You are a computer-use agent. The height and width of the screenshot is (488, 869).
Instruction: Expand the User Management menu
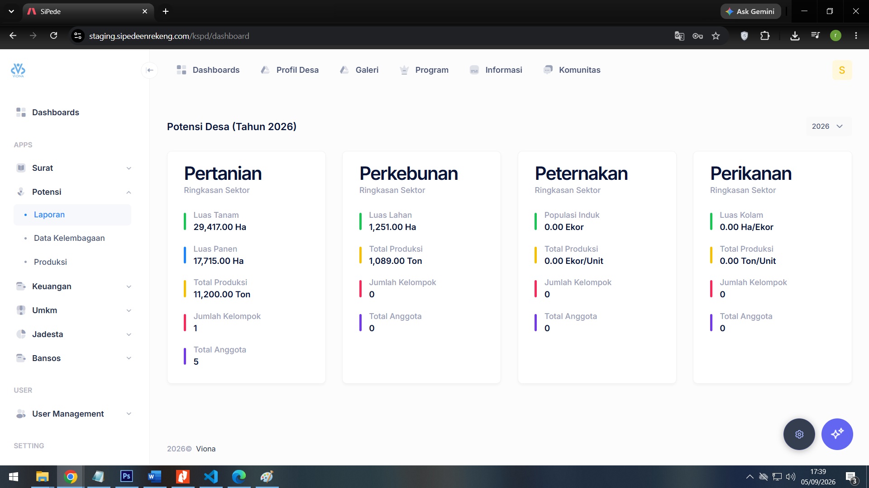coord(72,414)
